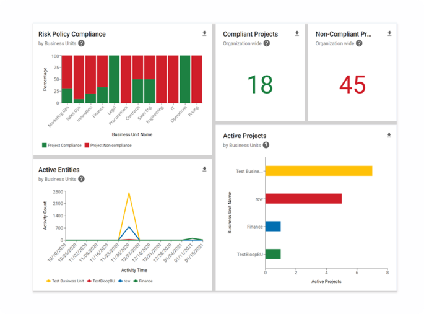Download the Active Projects chart
Screen dimensions: 424x314
click(x=389, y=135)
